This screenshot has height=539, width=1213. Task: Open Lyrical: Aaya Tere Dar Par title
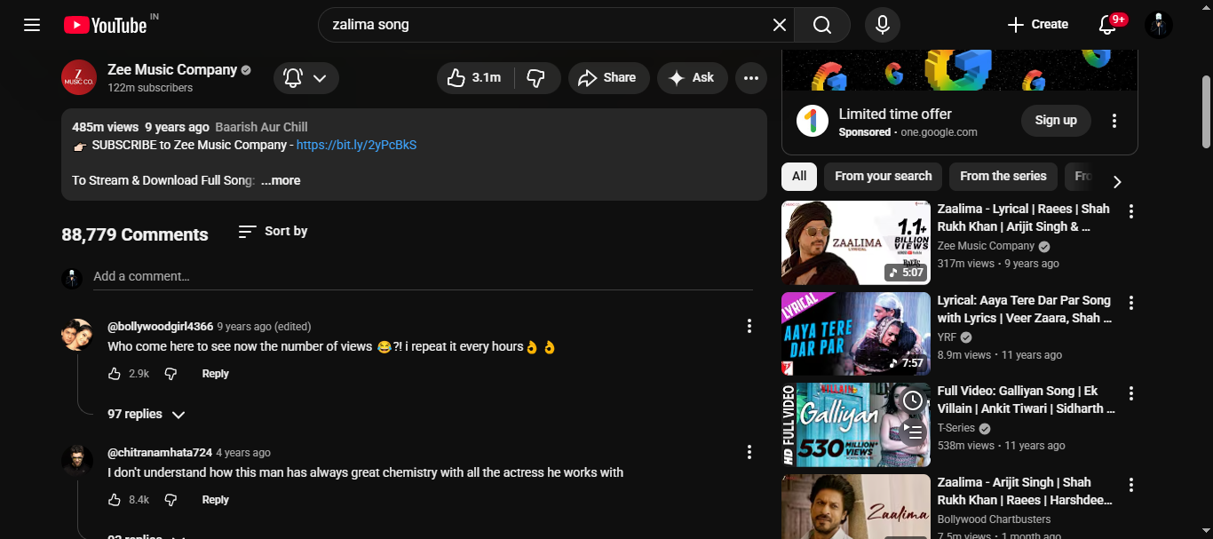click(x=1024, y=309)
